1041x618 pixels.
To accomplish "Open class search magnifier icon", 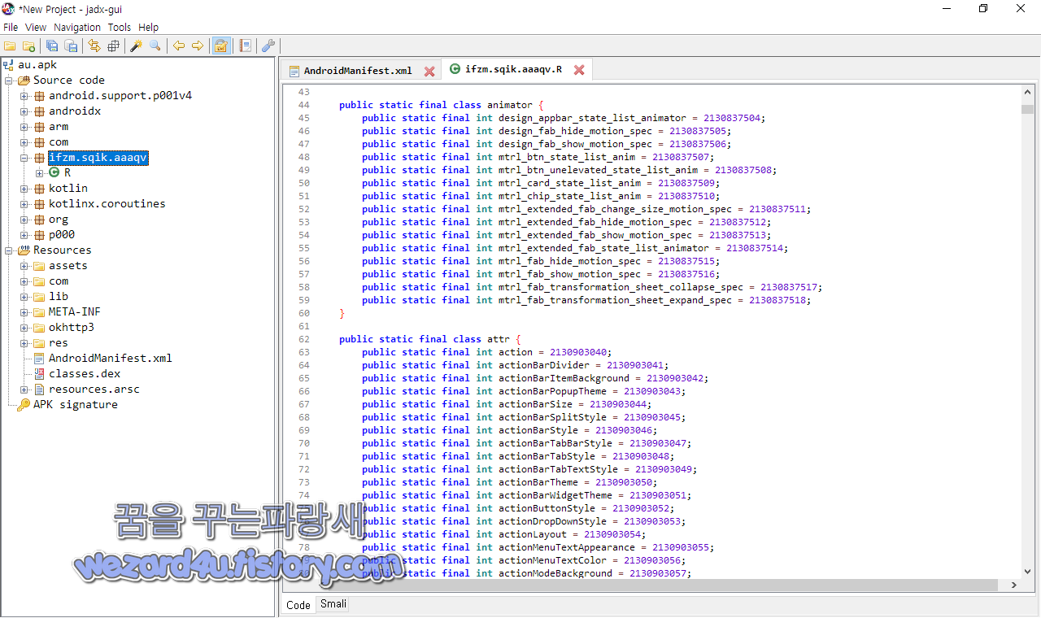I will click(155, 46).
